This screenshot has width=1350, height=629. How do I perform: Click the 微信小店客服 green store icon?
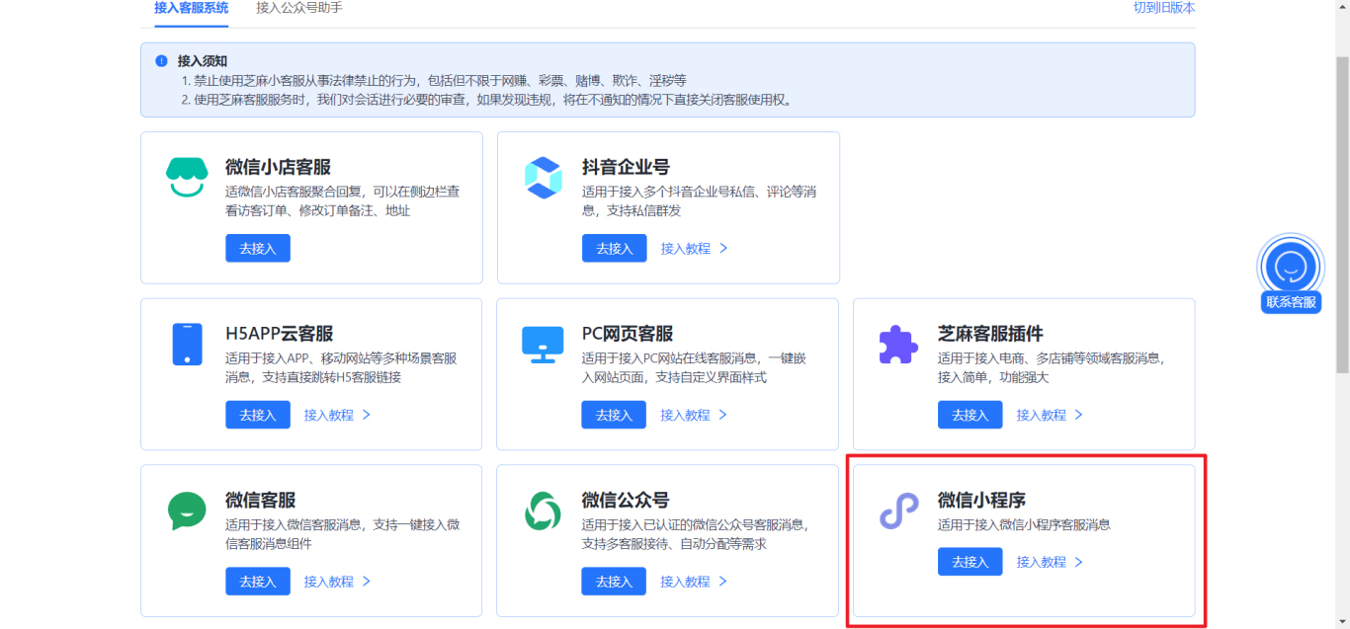click(187, 176)
